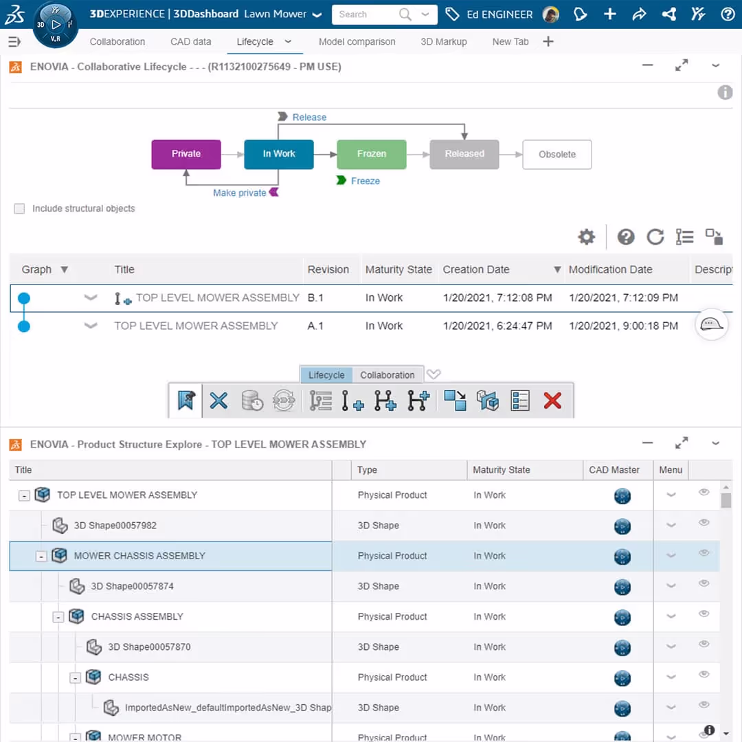Click the replace by revision cube icon
This screenshot has width=742, height=742.
click(487, 401)
